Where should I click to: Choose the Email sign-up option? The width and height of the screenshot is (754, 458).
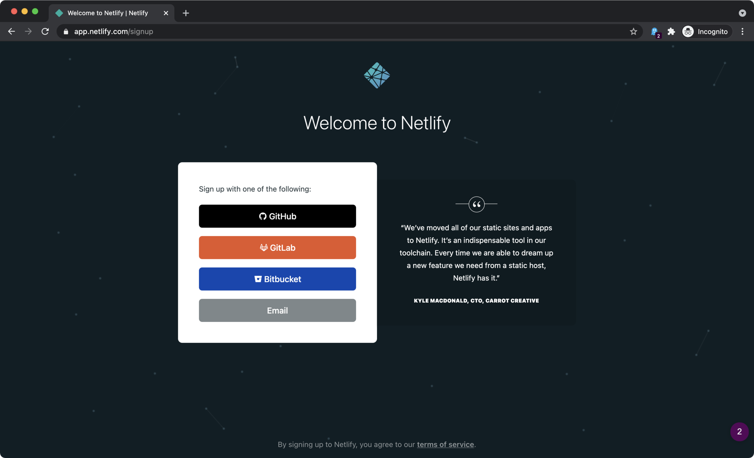click(x=277, y=310)
